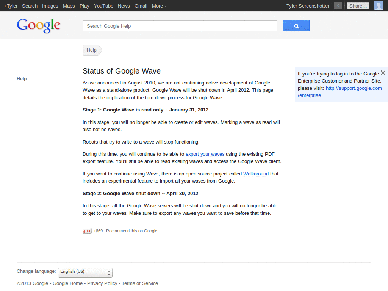Click the Privacy Policy footer link
The width and height of the screenshot is (388, 291).
(x=102, y=283)
